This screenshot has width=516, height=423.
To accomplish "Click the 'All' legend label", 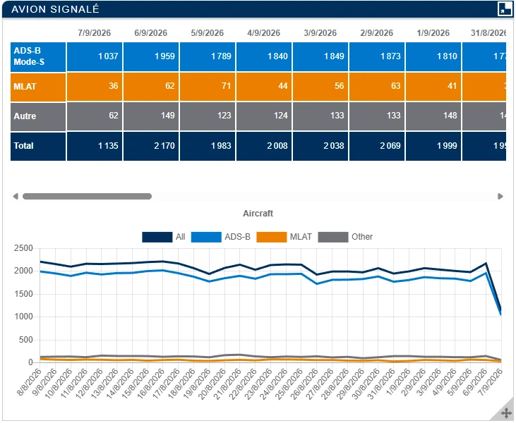I will coord(180,237).
